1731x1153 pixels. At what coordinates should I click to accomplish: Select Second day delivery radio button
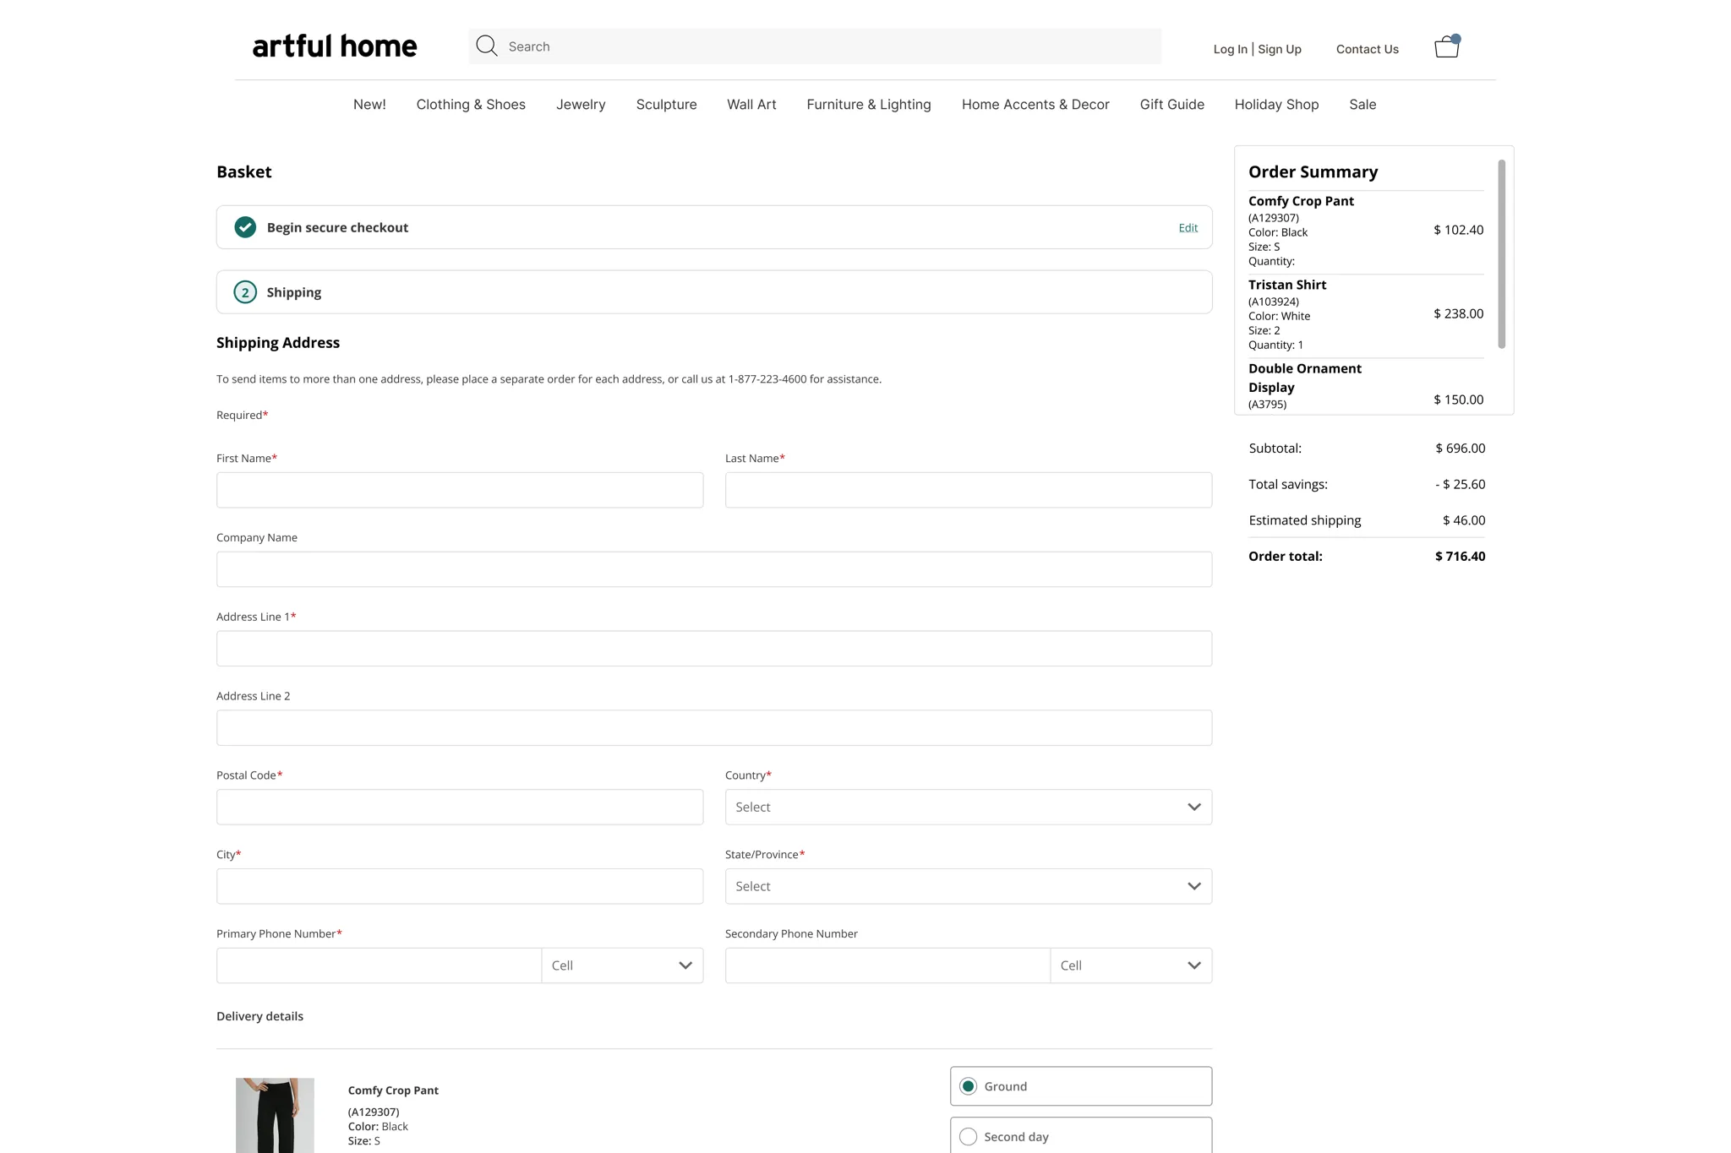point(969,1137)
